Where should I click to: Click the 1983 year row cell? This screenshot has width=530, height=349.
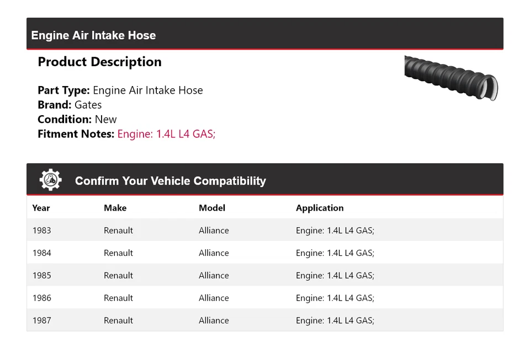[41, 230]
